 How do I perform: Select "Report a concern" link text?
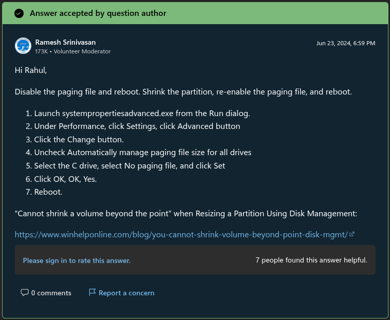(126, 293)
